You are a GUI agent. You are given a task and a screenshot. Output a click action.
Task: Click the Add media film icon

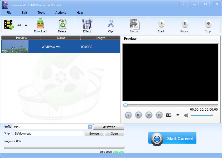(9, 25)
